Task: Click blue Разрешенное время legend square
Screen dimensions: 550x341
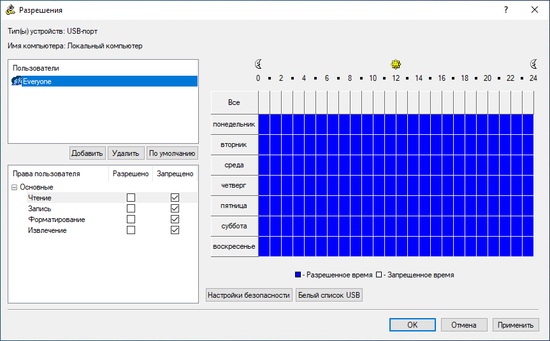Action: (x=298, y=275)
